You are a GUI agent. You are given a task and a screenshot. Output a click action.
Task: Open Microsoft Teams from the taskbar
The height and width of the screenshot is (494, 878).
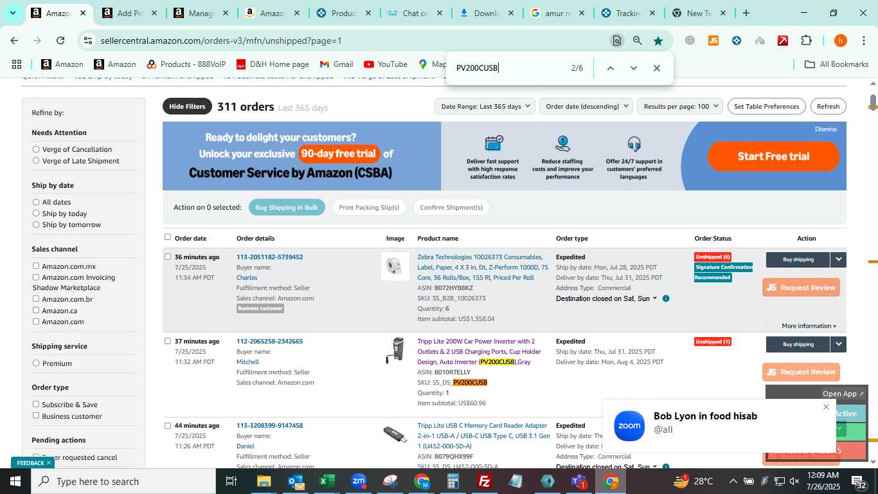579,481
